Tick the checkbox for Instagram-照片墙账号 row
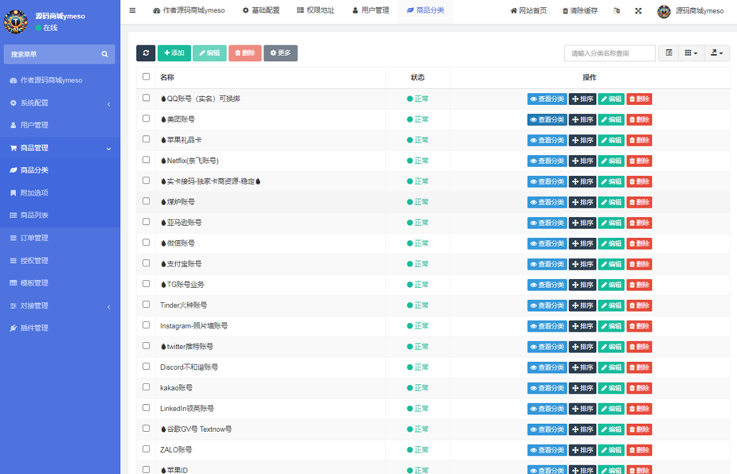737x474 pixels. coord(146,325)
